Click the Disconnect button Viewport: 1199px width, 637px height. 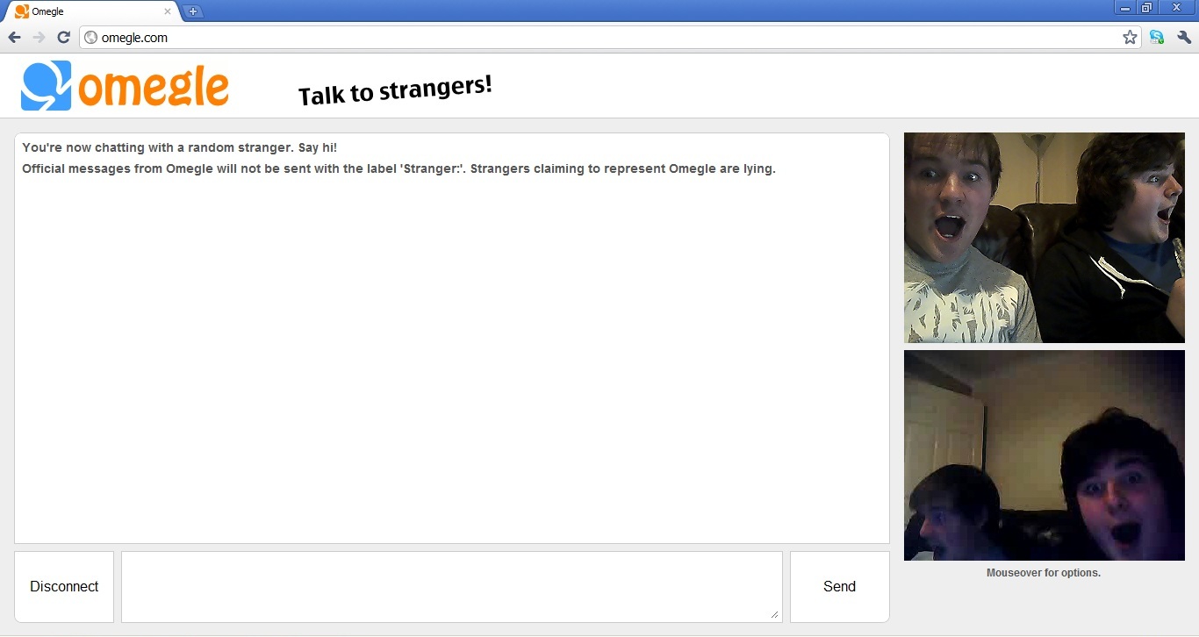click(x=64, y=587)
